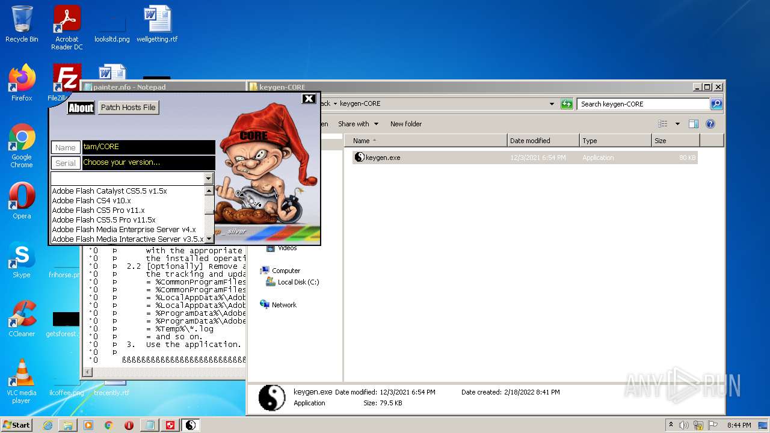The height and width of the screenshot is (433, 770).
Task: Click VLC media player desktop shortcut
Action: [22, 381]
